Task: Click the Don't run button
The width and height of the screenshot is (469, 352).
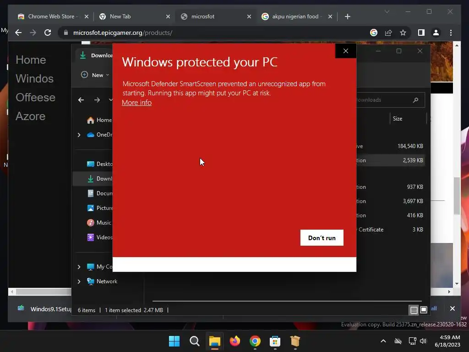Action: click(322, 238)
